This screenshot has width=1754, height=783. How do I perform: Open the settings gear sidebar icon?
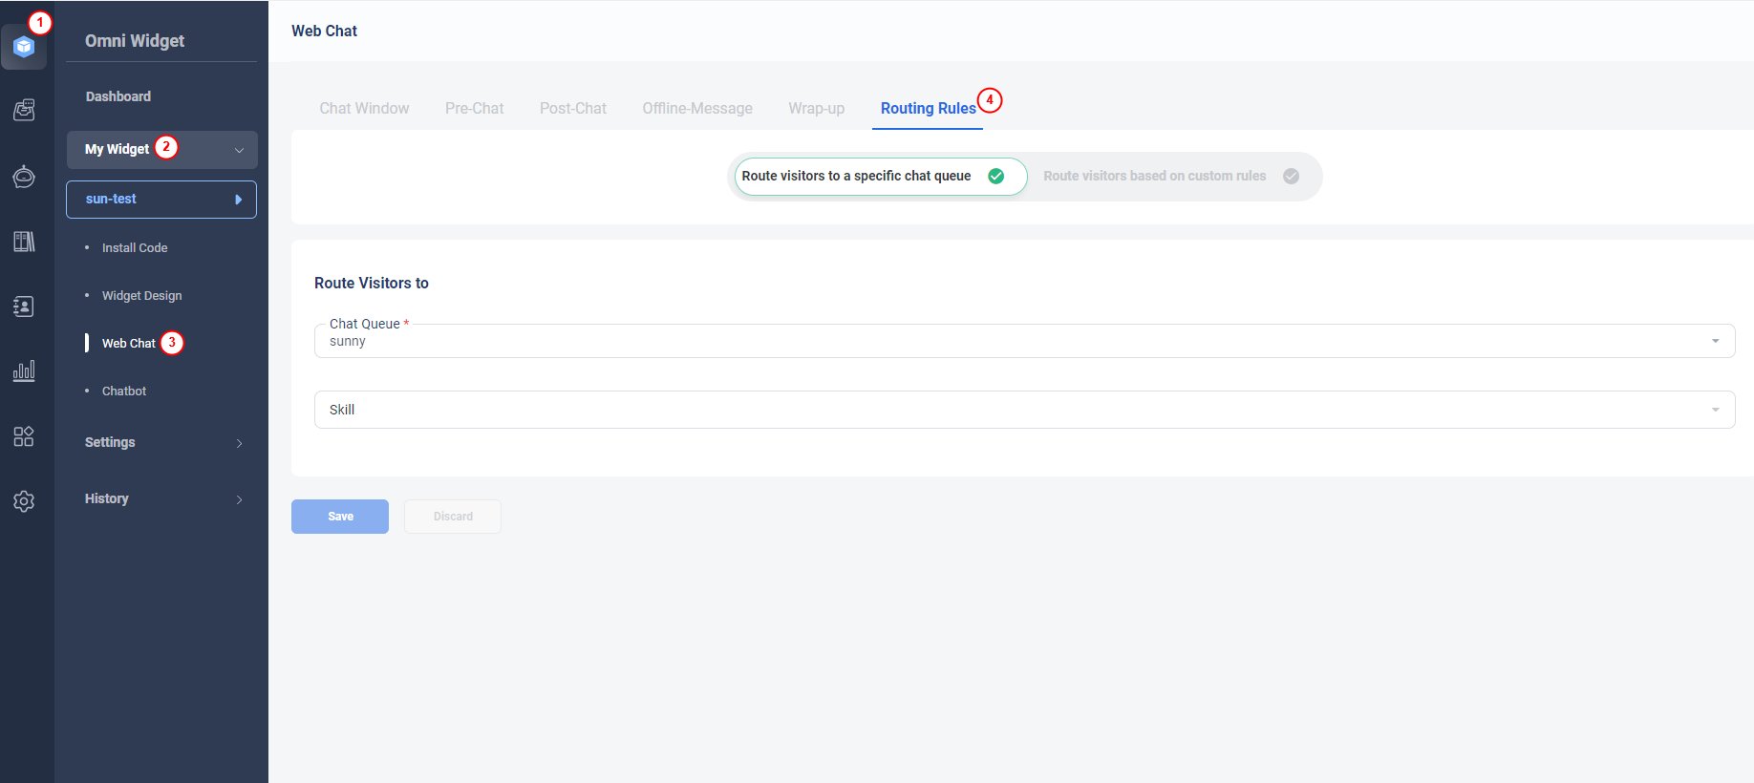click(24, 501)
